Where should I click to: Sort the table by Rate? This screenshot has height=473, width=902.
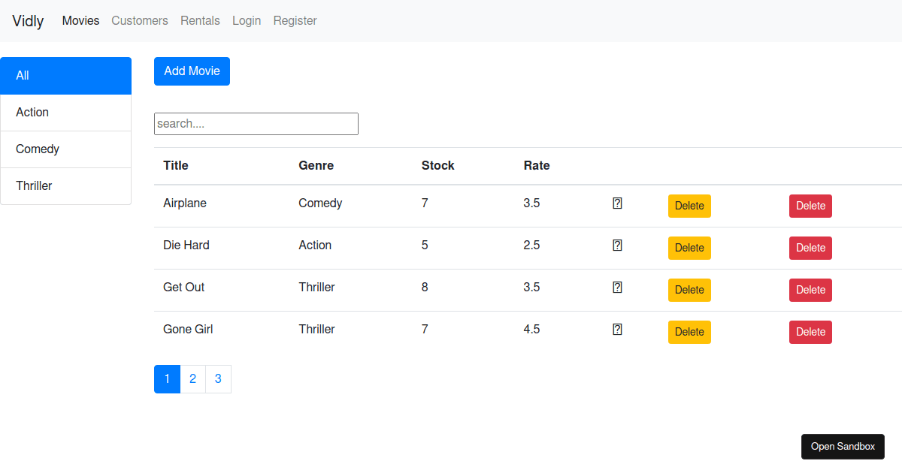pyautogui.click(x=537, y=165)
